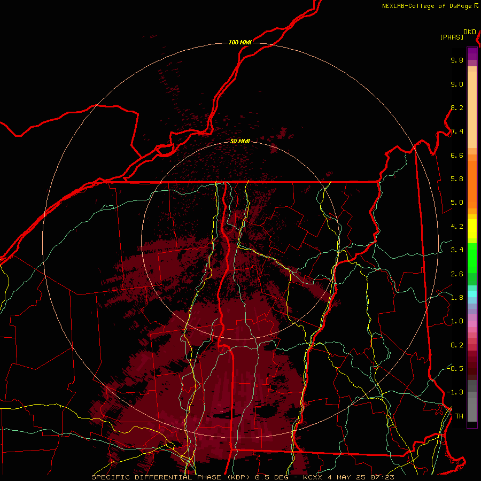
Task: Click the -0.5 value on color scale
Action: point(455,369)
